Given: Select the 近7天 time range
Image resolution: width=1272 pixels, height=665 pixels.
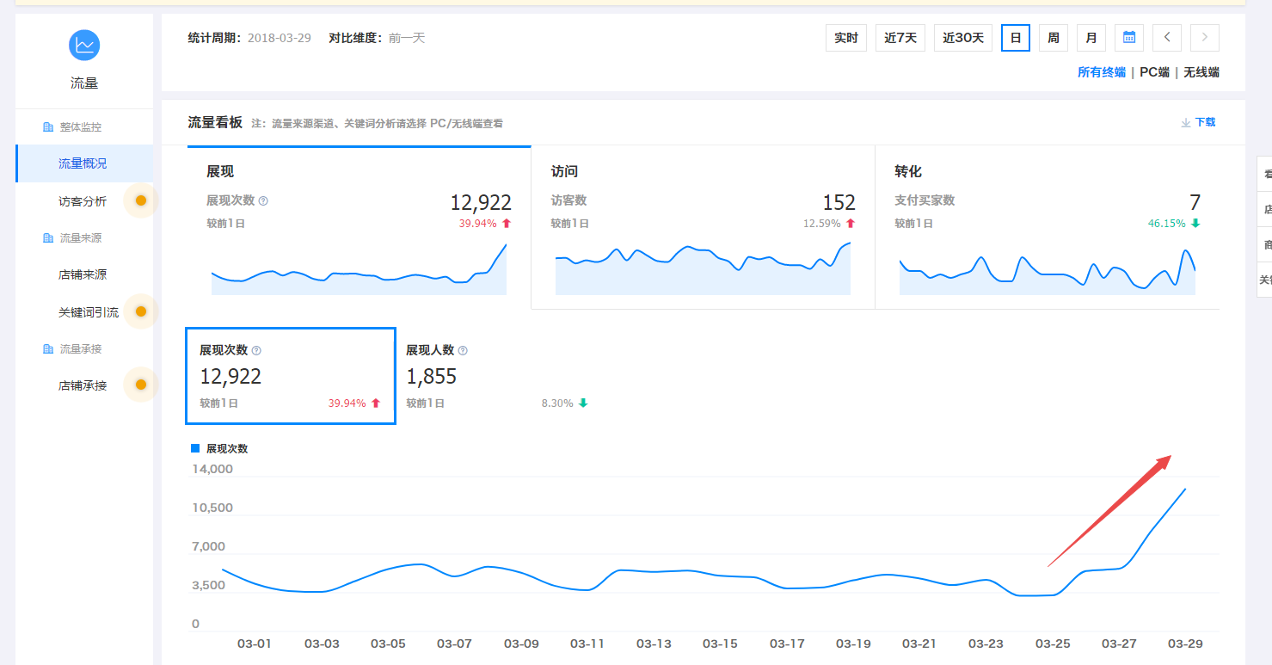Looking at the screenshot, I should [x=900, y=38].
